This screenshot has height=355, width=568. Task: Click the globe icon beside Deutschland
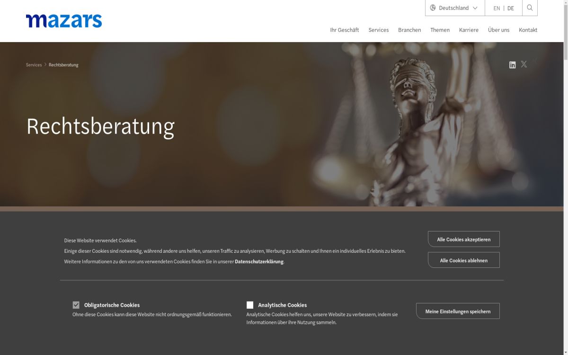[x=433, y=8]
